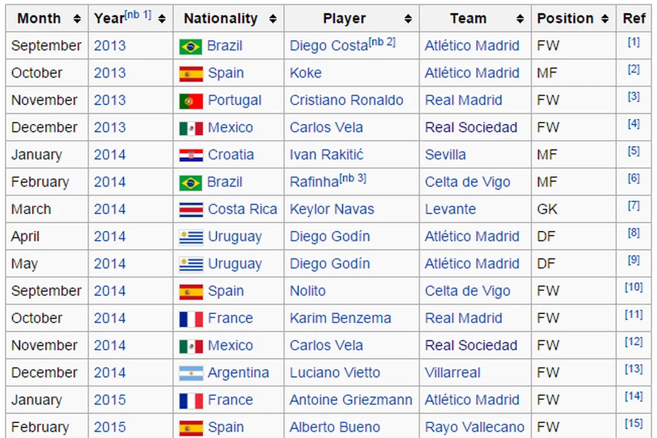The height and width of the screenshot is (438, 657).
Task: Open footnote nb 2 next to Diego Costa
Action: coord(382,43)
